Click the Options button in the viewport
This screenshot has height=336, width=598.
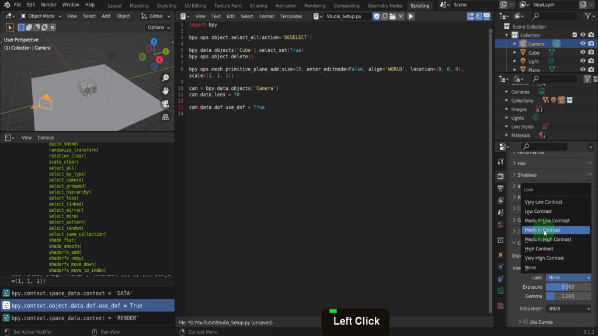[158, 27]
